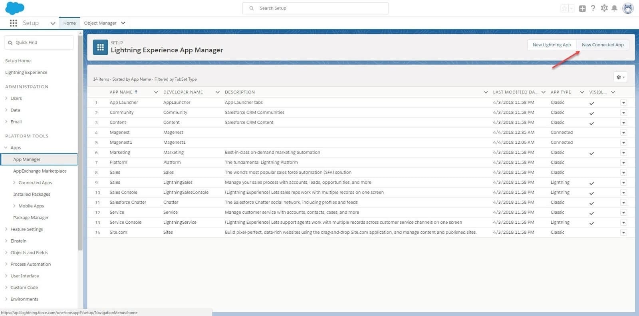The image size is (639, 316).
Task: Expand User Interface tree node
Action: [x=6, y=276]
